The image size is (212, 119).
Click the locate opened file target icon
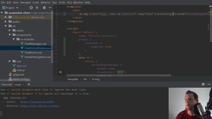[x=31, y=8]
